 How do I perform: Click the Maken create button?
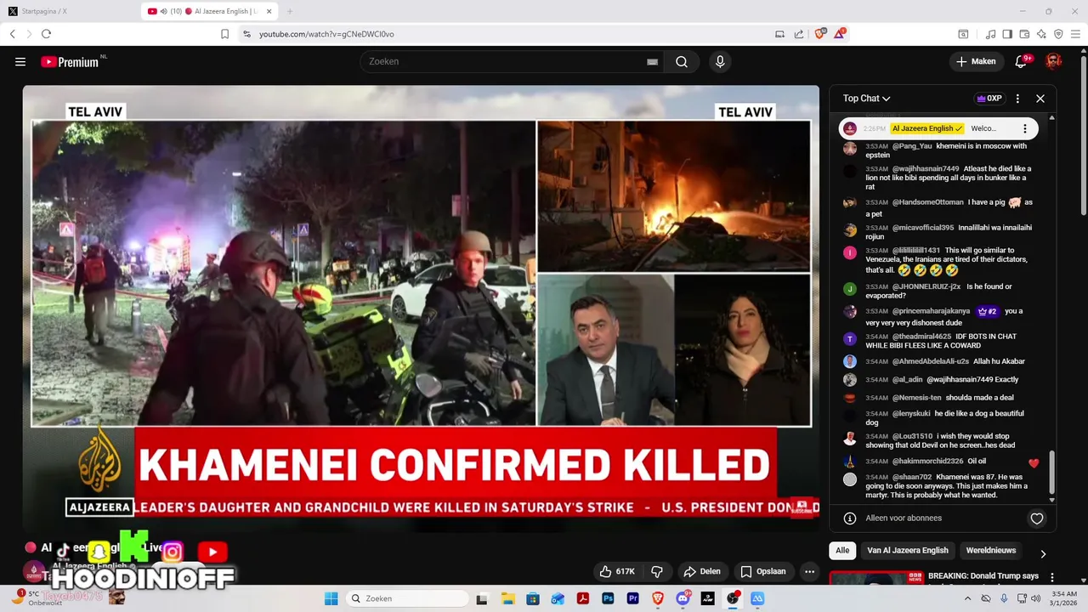pyautogui.click(x=976, y=61)
